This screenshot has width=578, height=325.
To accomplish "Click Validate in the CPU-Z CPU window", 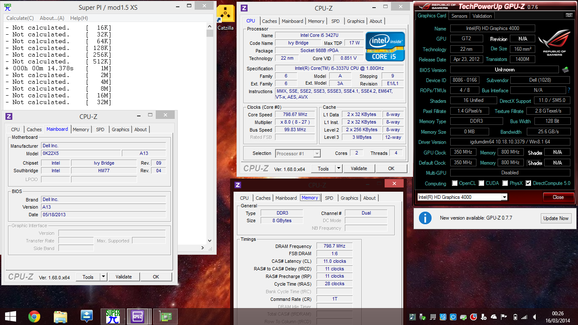I will [x=359, y=168].
